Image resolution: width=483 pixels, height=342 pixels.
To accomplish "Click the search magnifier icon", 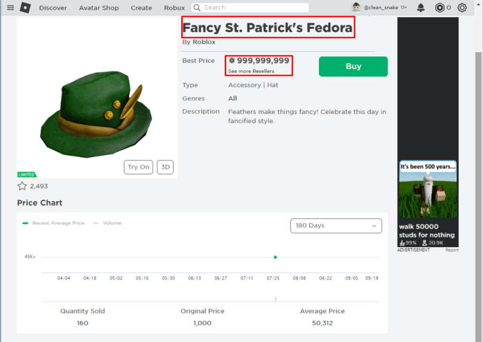I will pyautogui.click(x=197, y=8).
